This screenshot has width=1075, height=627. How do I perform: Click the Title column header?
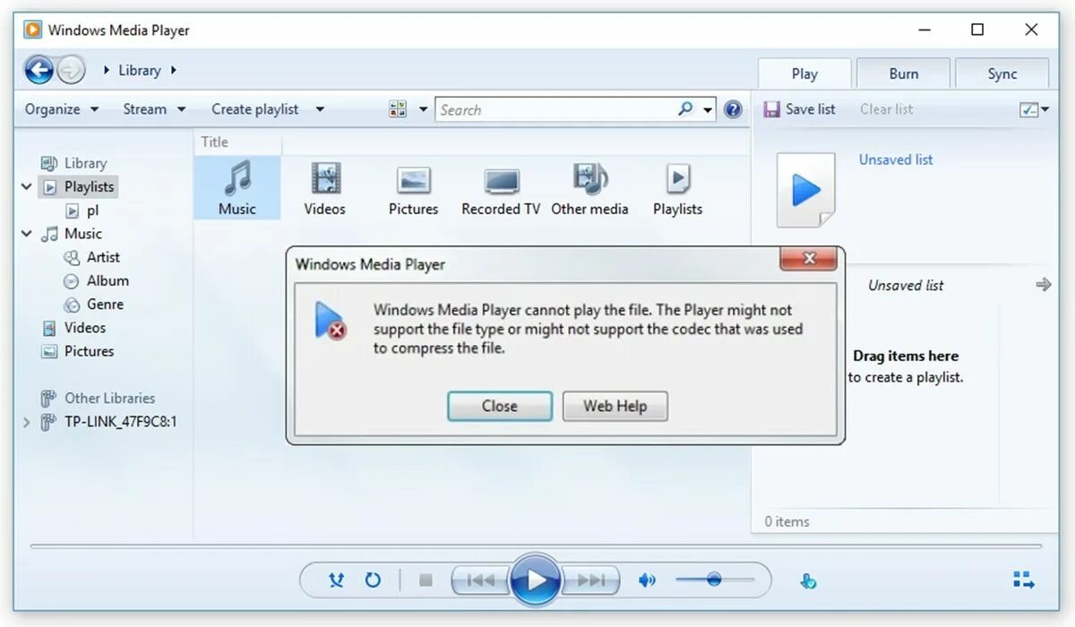(x=237, y=142)
